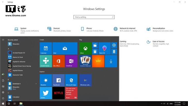Click the Find a setting search box

pyautogui.click(x=94, y=17)
